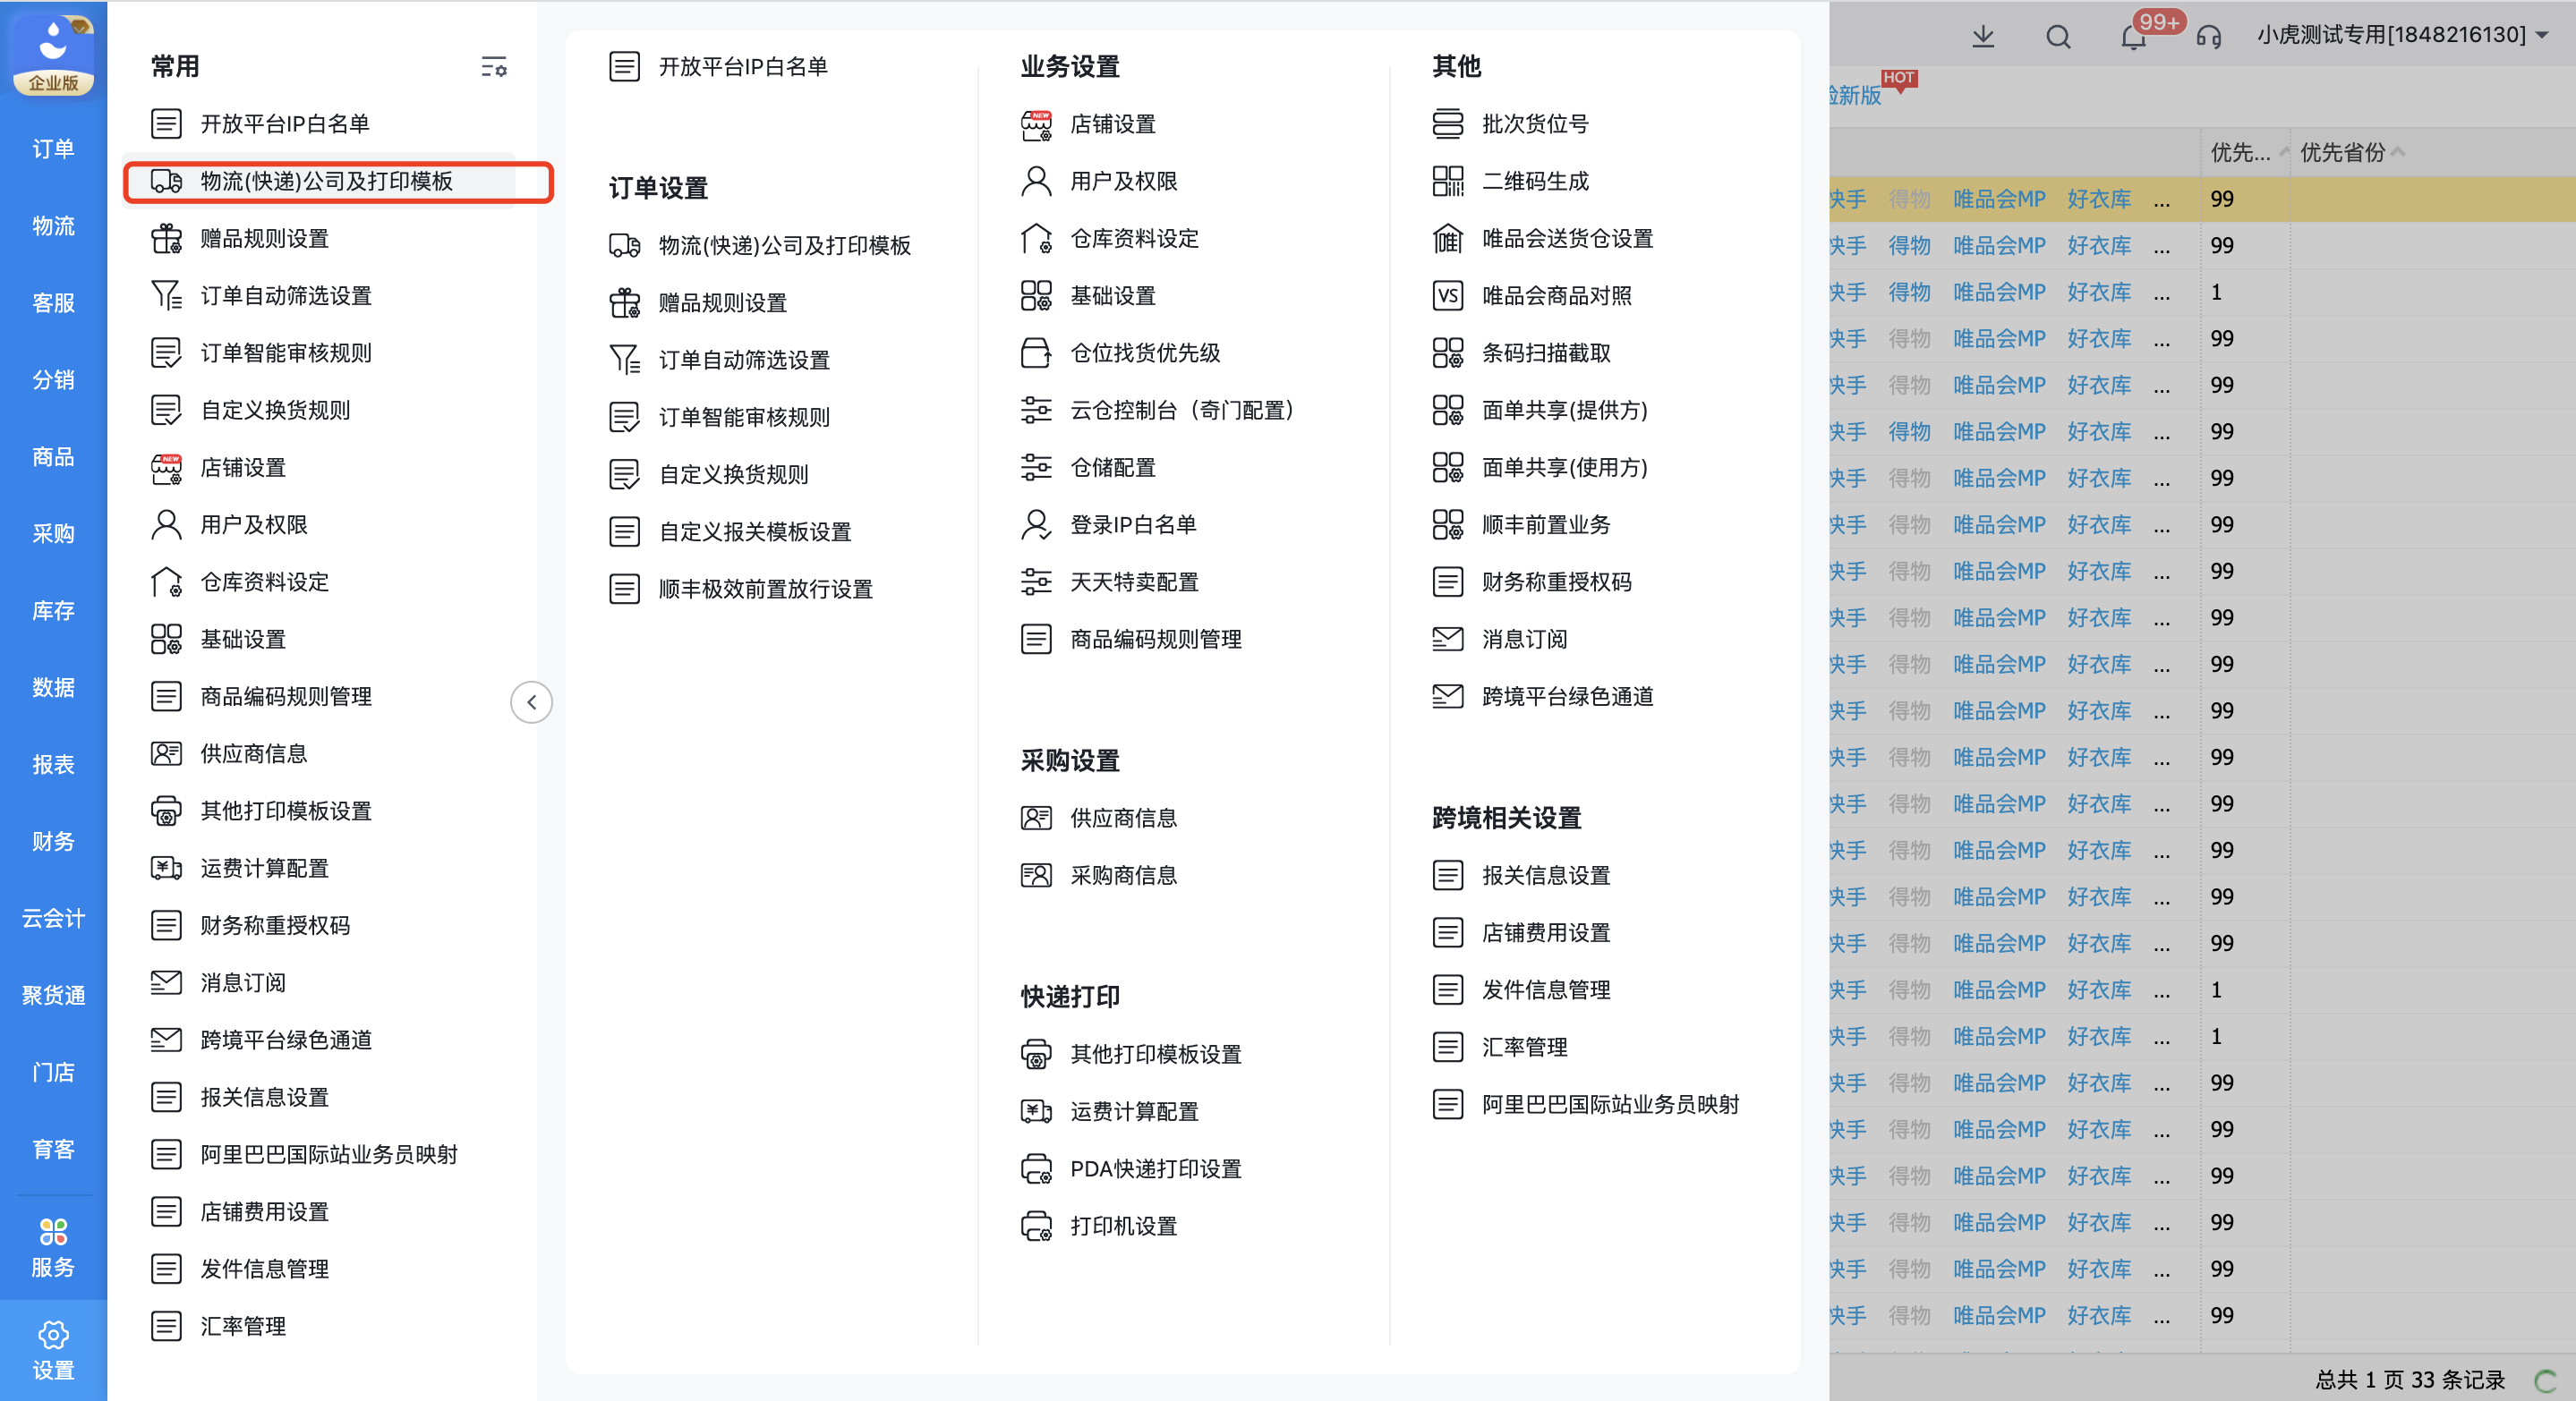2576x1401 pixels.
Task: Open search with the magnifier icon
Action: pos(2057,37)
